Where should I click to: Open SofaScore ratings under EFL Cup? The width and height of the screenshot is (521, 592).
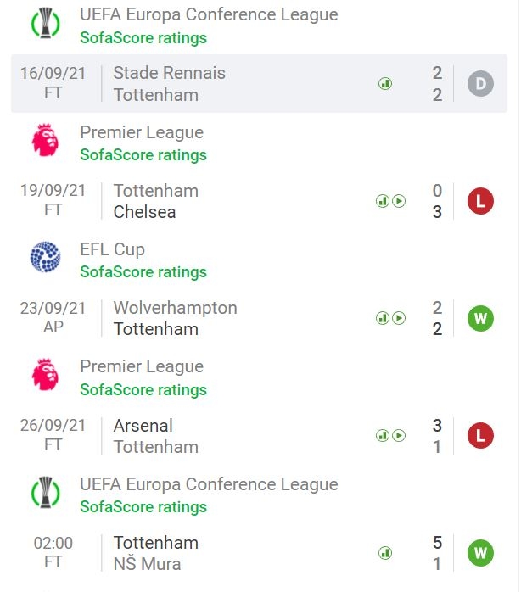[x=143, y=272]
